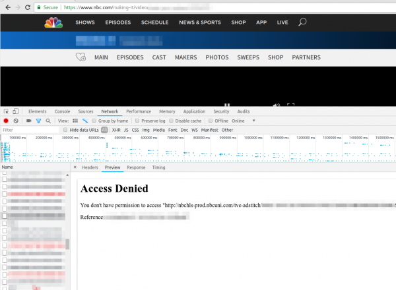
Task: Enable Disable cache checkbox
Action: point(171,121)
